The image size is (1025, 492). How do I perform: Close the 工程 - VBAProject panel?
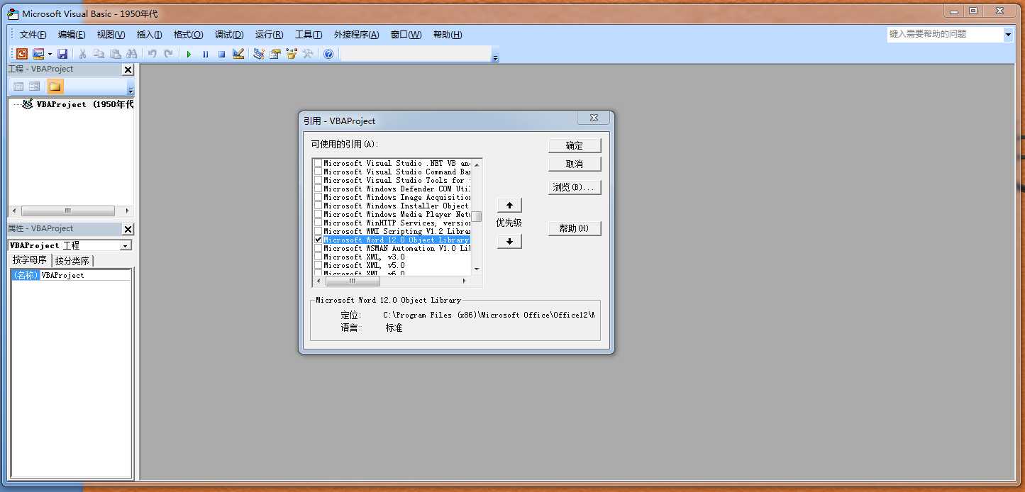(x=128, y=69)
